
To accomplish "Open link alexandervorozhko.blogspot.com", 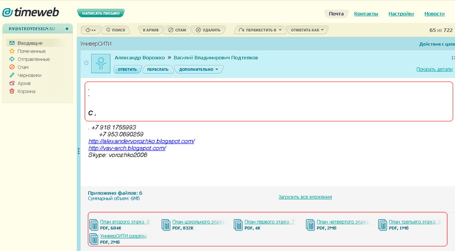I will click(141, 141).
